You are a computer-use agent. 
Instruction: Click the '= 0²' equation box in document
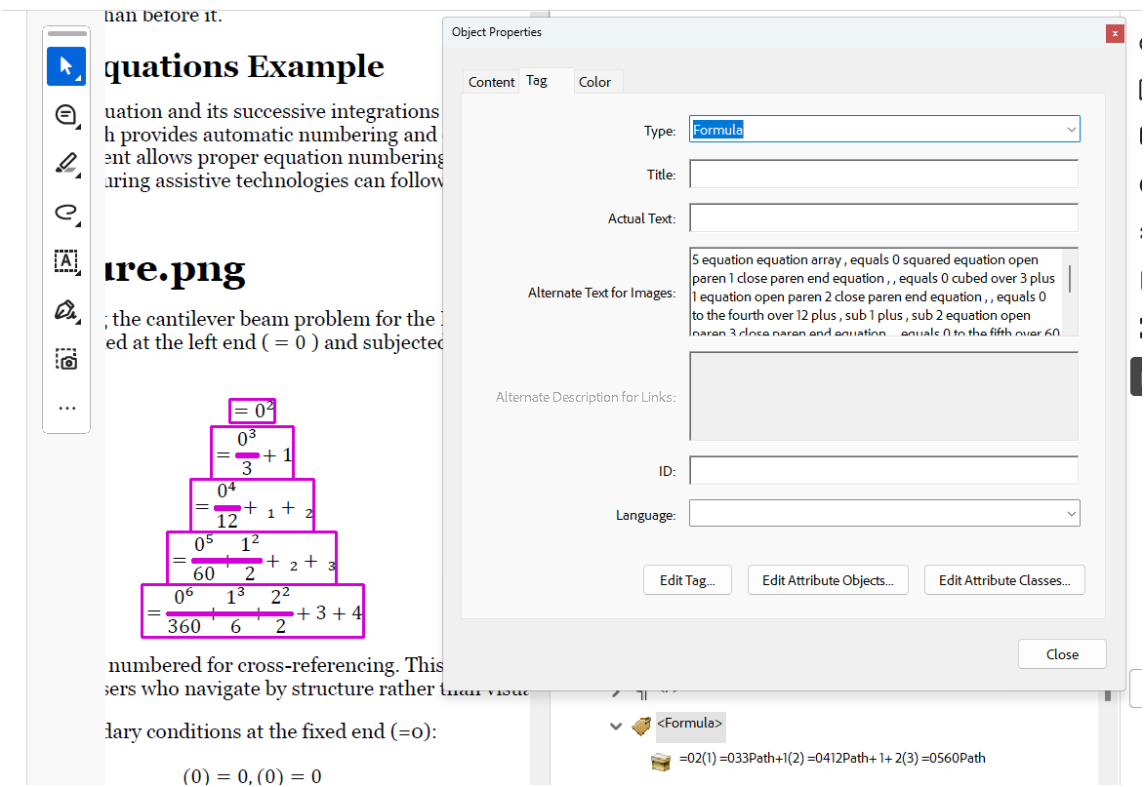(x=253, y=411)
